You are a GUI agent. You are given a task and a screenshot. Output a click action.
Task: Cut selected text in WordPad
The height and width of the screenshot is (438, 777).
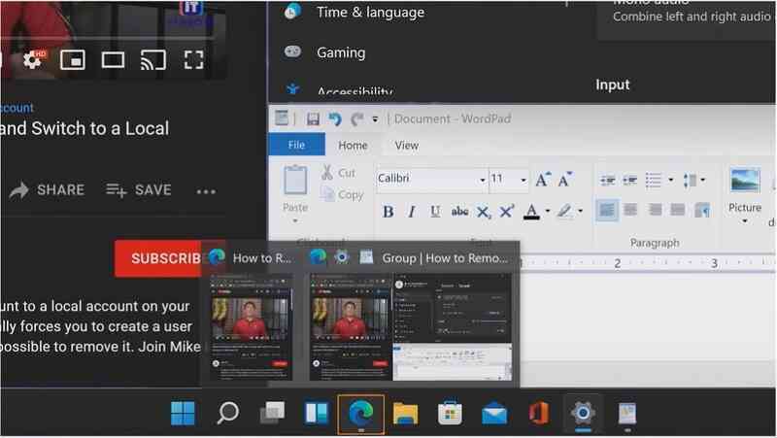tap(338, 173)
